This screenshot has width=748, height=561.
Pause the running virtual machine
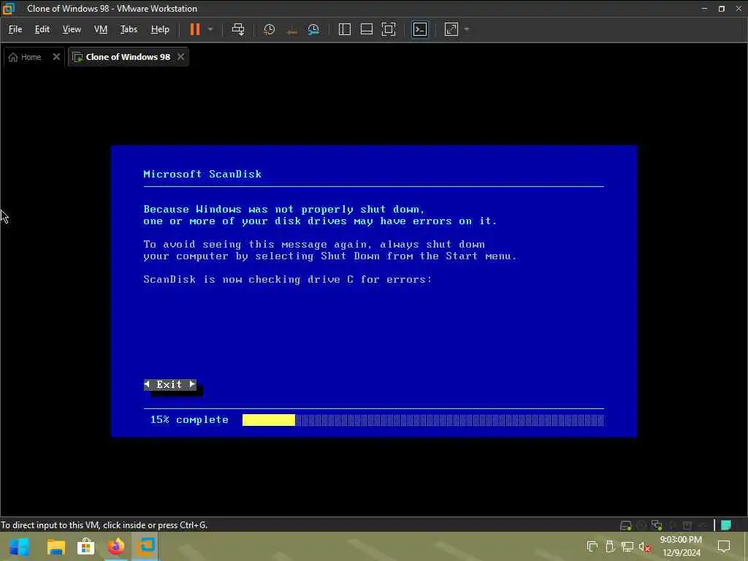click(x=194, y=29)
